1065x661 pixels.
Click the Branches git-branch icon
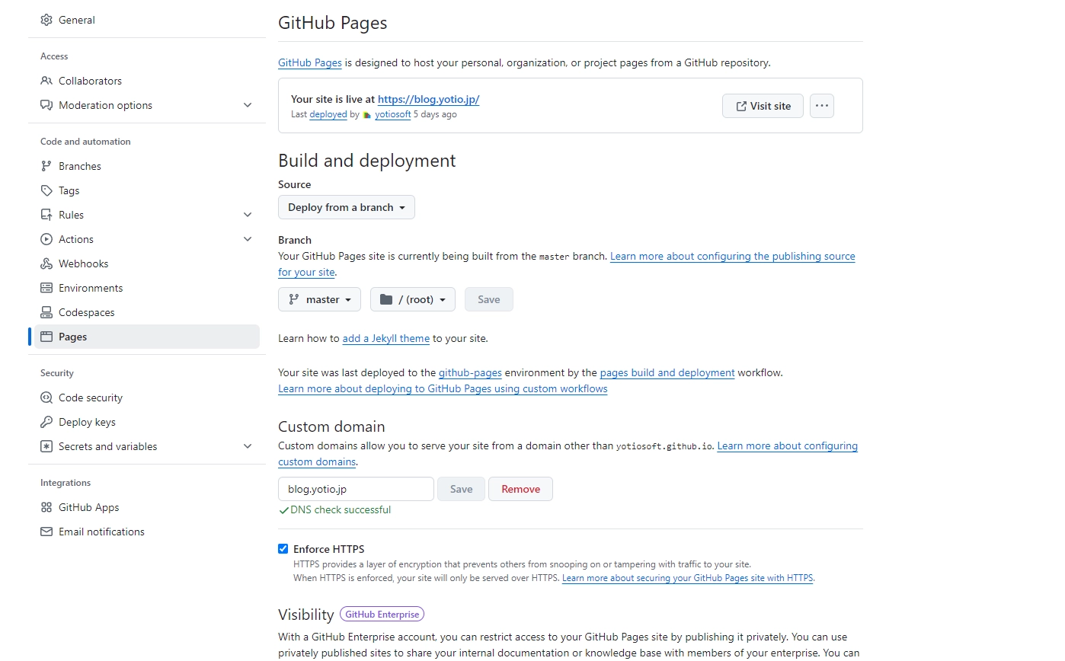click(x=46, y=166)
